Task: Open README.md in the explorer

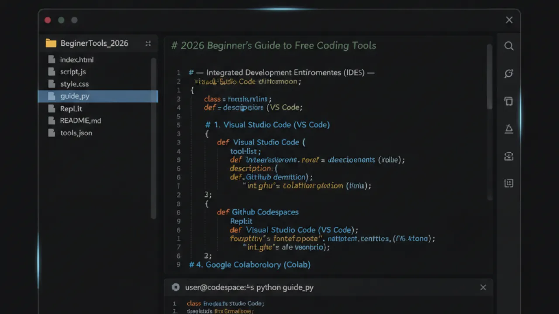Action: coord(81,121)
